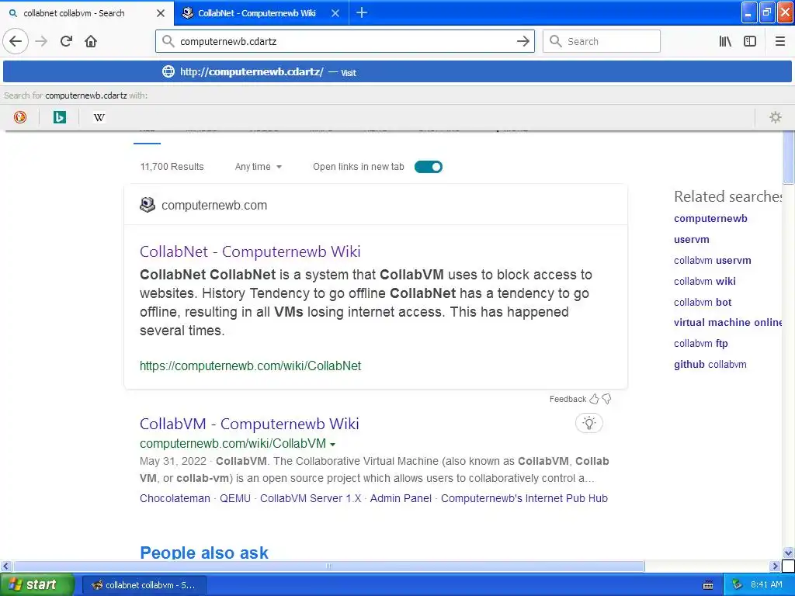Open related search collabvm bot
Screen dimensions: 795x596
point(703,302)
